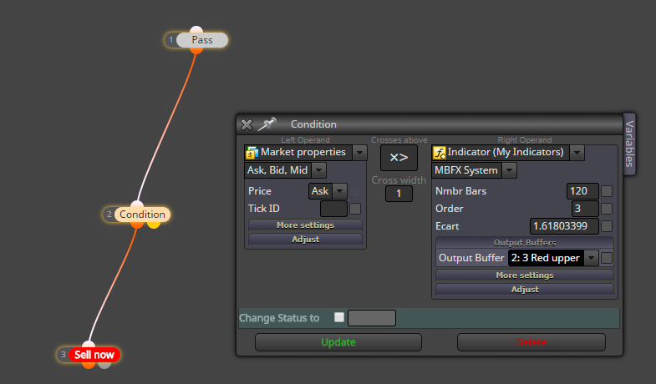The width and height of the screenshot is (656, 384).
Task: Toggle the checkbox next to Nmbr Bars
Action: 607,191
